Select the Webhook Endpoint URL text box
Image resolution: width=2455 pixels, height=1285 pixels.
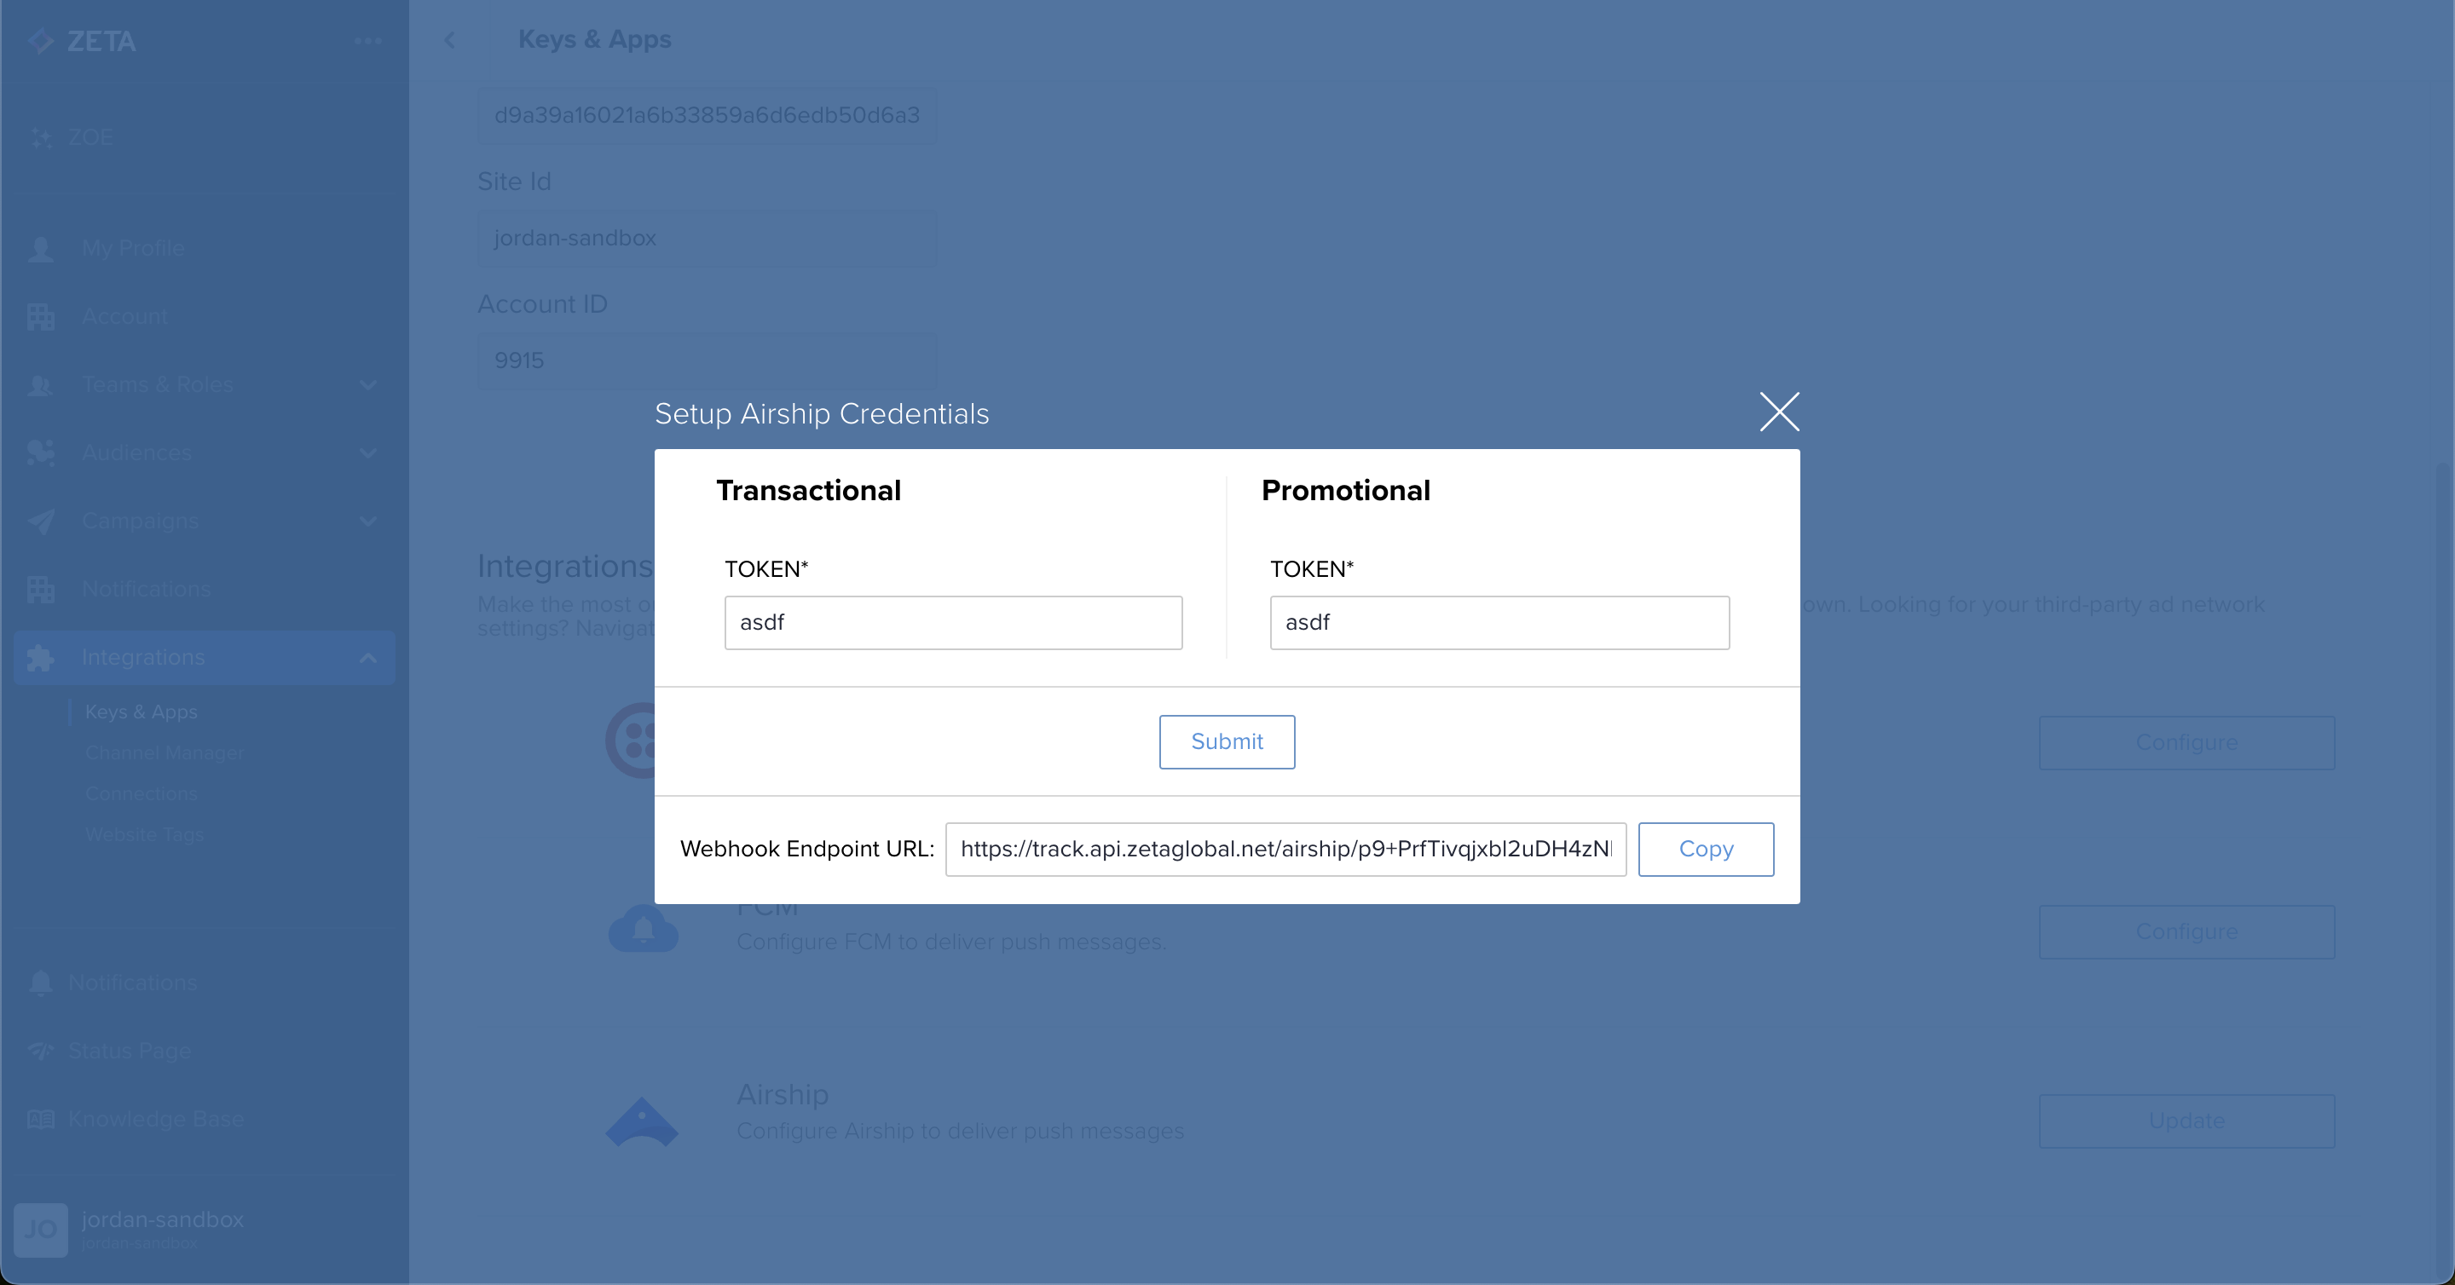coord(1285,849)
